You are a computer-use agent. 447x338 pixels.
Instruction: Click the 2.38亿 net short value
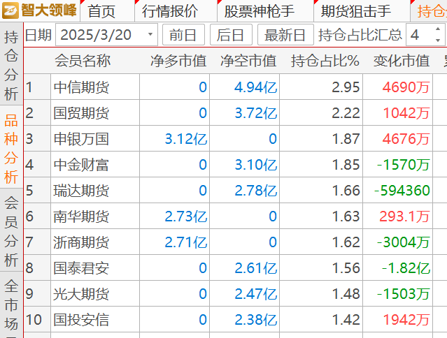pos(256,320)
